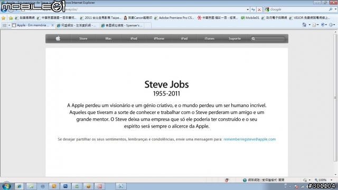Viewport: 338px width, 190px height.
Task: Click the 'Steve Jobs' heading text
Action: click(167, 84)
